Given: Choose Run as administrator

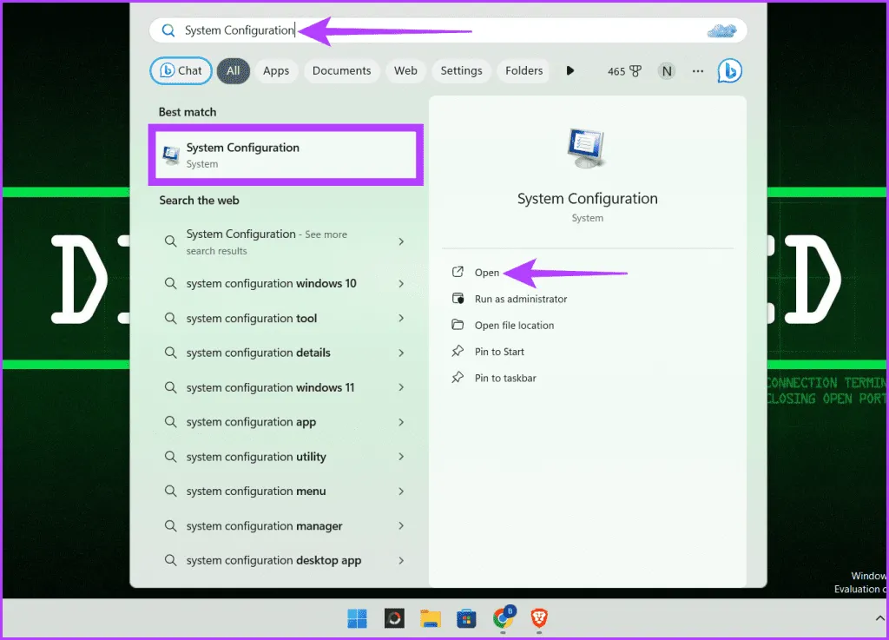Looking at the screenshot, I should [521, 299].
